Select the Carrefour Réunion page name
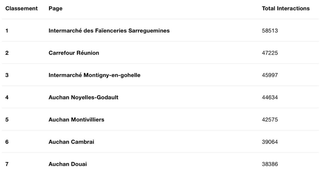 (74, 53)
